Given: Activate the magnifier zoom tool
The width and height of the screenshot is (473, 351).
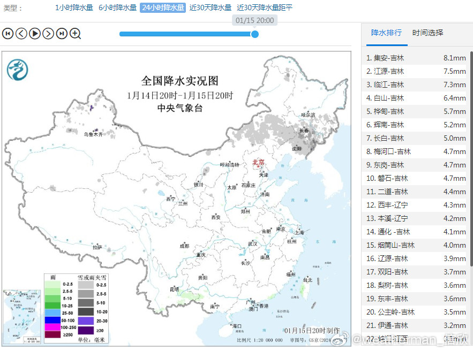Looking at the screenshot, I should pos(74,33).
